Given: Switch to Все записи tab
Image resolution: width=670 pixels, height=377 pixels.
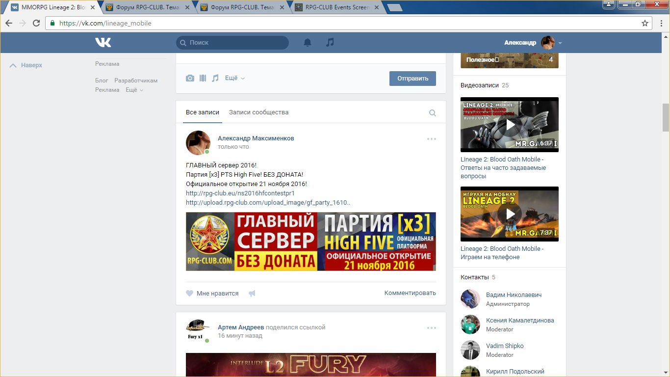Looking at the screenshot, I should pos(203,112).
